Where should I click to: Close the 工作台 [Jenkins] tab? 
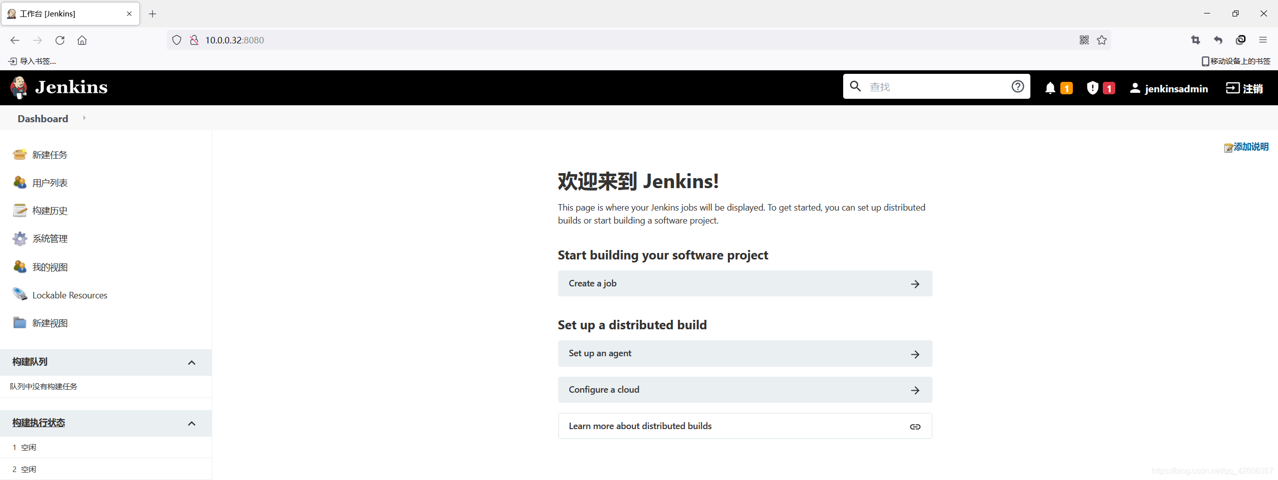[x=129, y=14]
